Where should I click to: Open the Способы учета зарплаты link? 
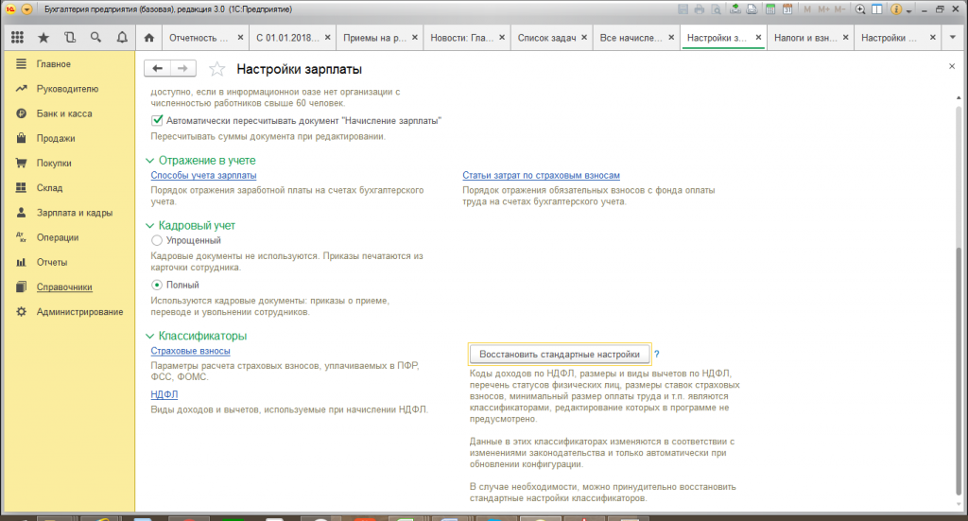[x=204, y=175]
